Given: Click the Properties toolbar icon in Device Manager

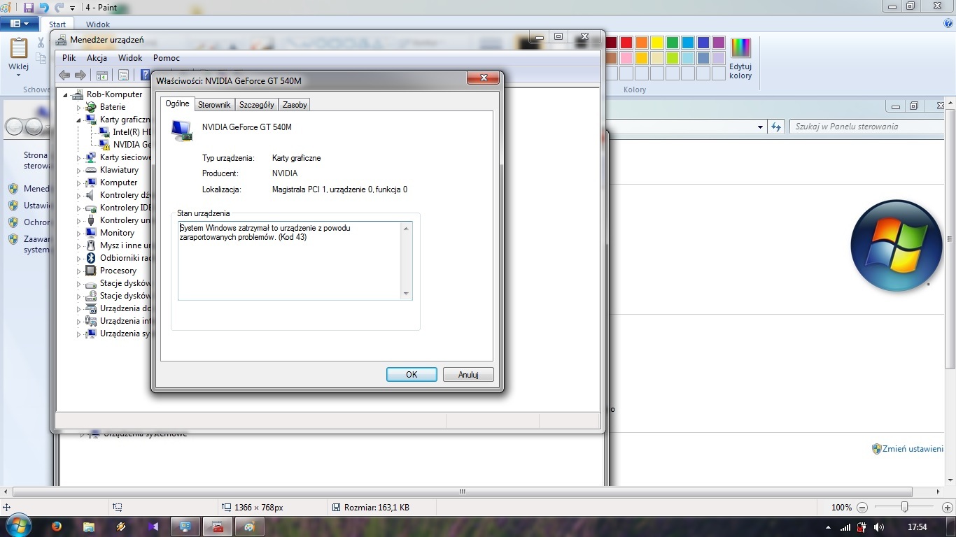Looking at the screenshot, I should click(x=124, y=75).
